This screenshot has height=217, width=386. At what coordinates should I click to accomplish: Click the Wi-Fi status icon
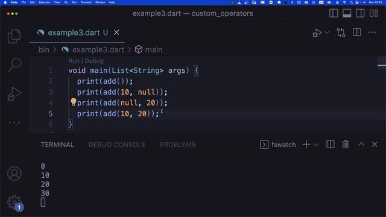(344, 2)
